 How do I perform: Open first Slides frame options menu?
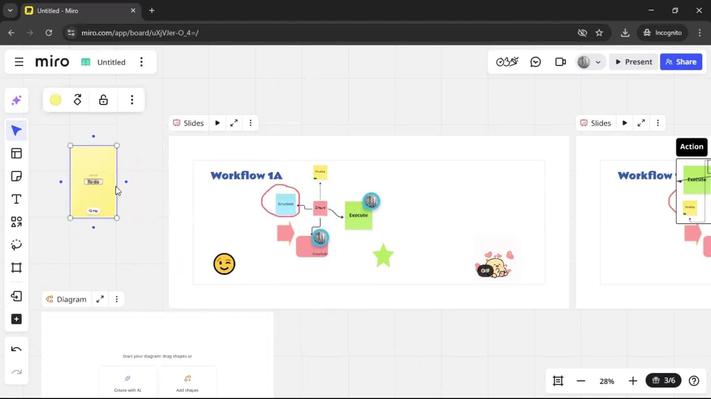(251, 123)
